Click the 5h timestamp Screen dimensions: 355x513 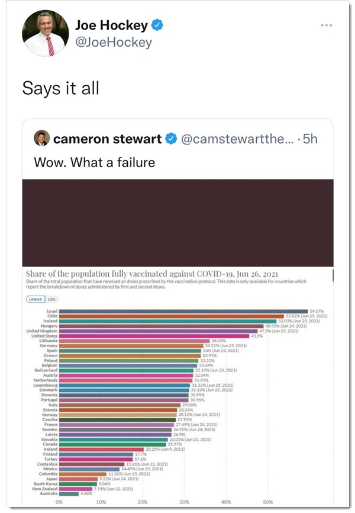pyautogui.click(x=311, y=139)
